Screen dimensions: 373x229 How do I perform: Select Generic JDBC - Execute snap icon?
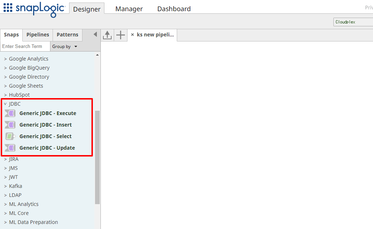10,113
